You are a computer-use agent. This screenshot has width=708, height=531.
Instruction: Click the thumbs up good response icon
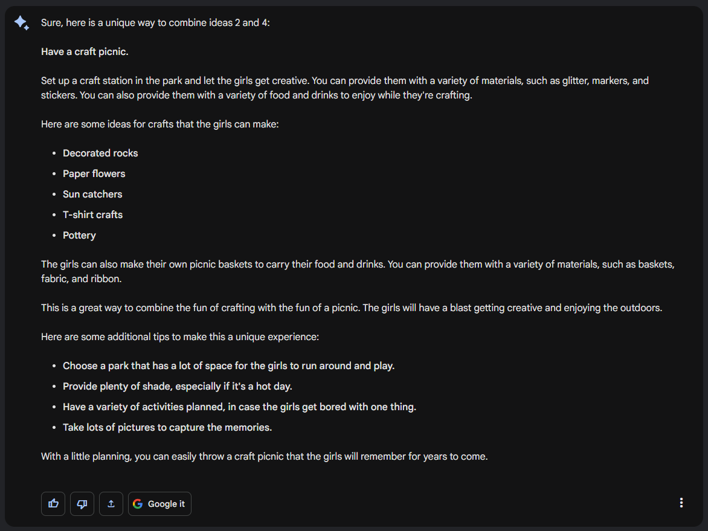click(53, 504)
